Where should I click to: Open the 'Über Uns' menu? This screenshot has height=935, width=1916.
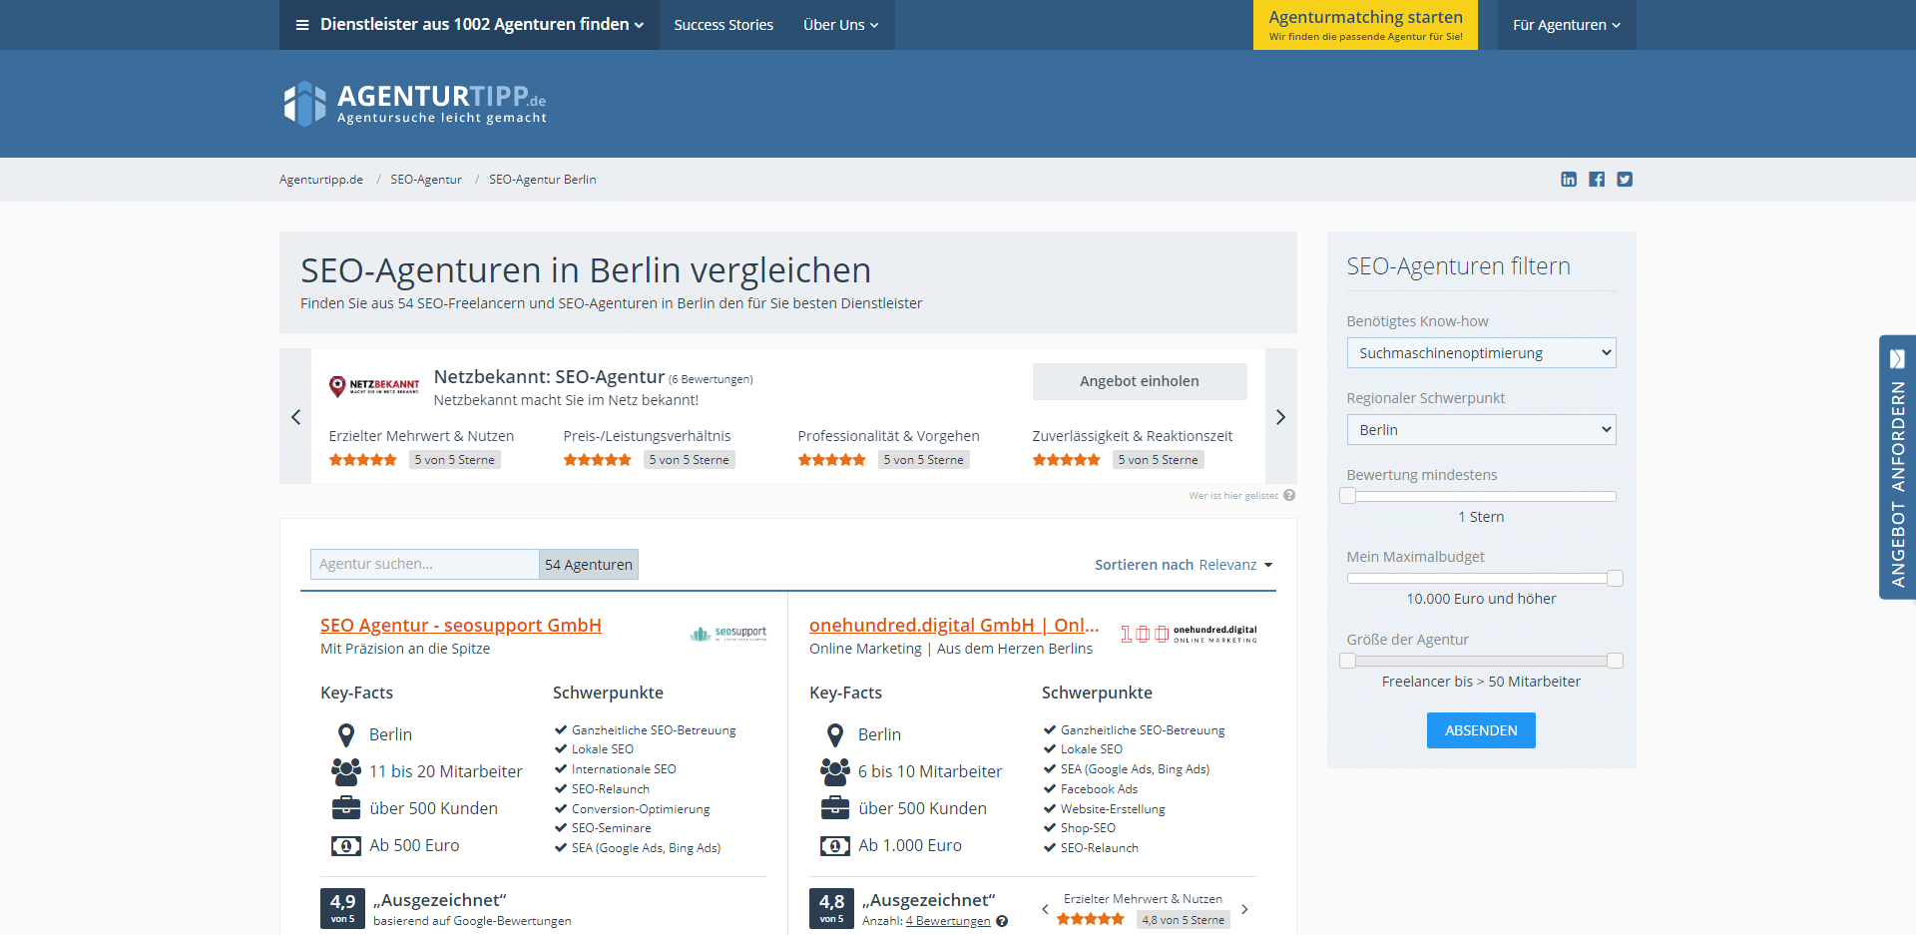pos(840,25)
